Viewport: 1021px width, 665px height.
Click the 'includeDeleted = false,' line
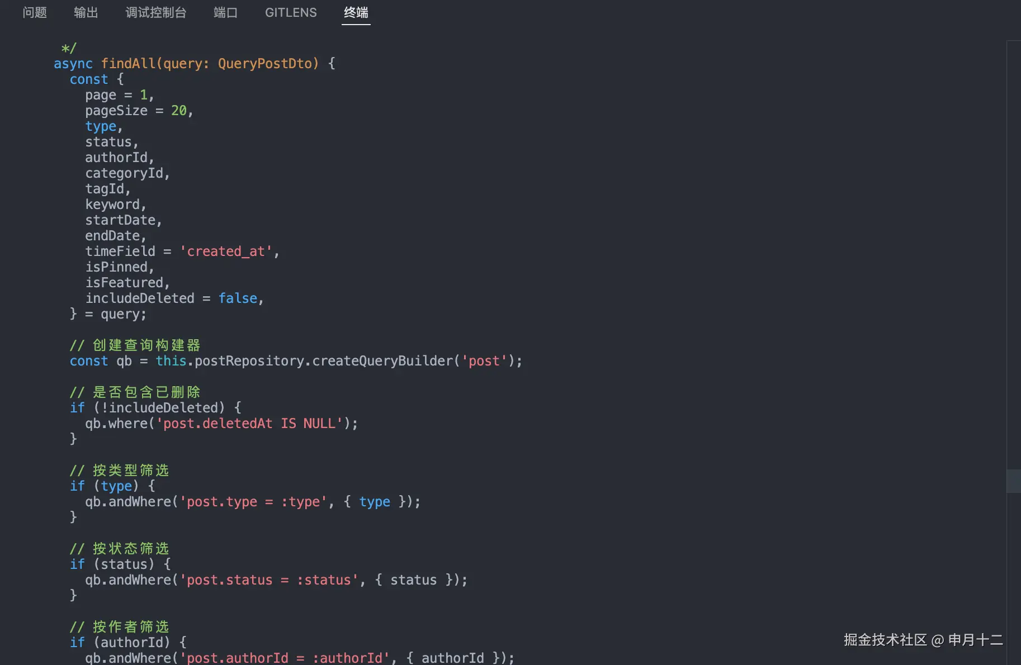[x=174, y=298]
